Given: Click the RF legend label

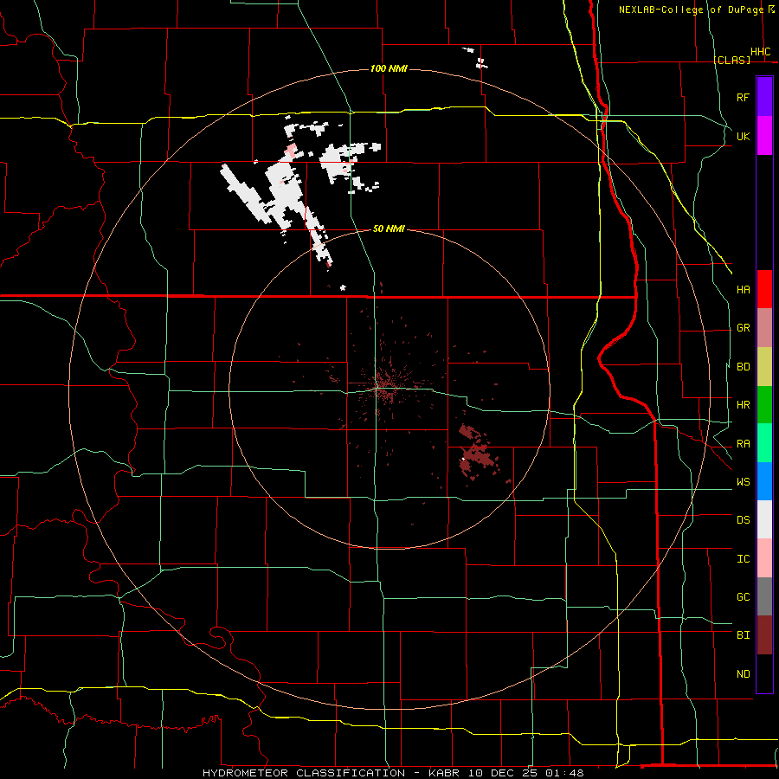Looking at the screenshot, I should pos(743,97).
